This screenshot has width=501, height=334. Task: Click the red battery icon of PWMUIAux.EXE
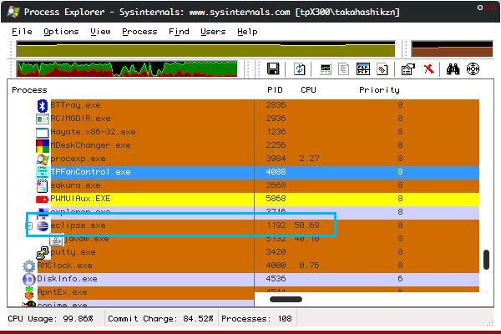(x=43, y=200)
